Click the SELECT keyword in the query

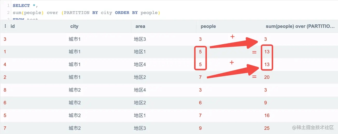pyautogui.click(x=21, y=5)
